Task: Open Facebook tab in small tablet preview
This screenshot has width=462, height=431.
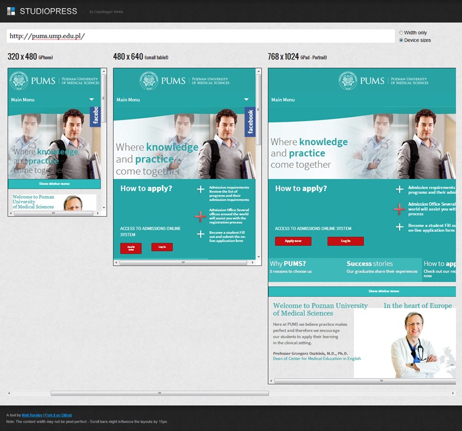Action: click(x=250, y=122)
